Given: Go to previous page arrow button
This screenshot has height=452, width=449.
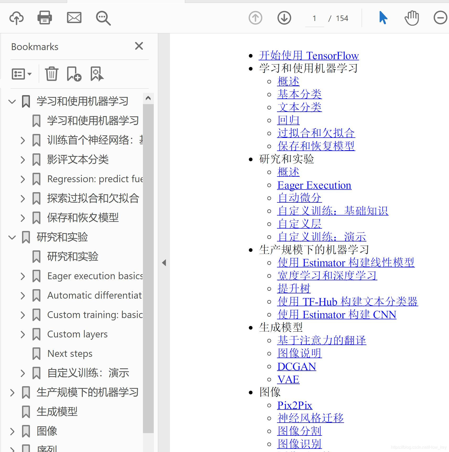Looking at the screenshot, I should pos(255,18).
